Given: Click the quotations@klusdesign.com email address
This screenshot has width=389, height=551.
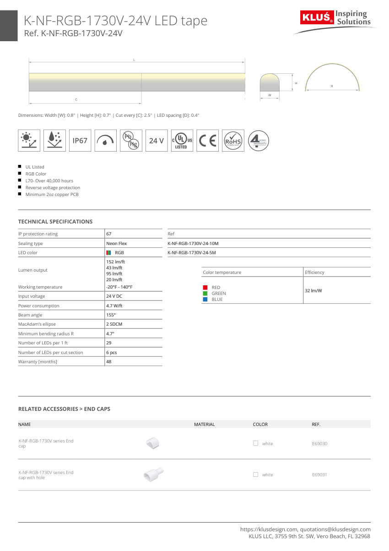Looking at the screenshot, I should (x=336, y=529).
